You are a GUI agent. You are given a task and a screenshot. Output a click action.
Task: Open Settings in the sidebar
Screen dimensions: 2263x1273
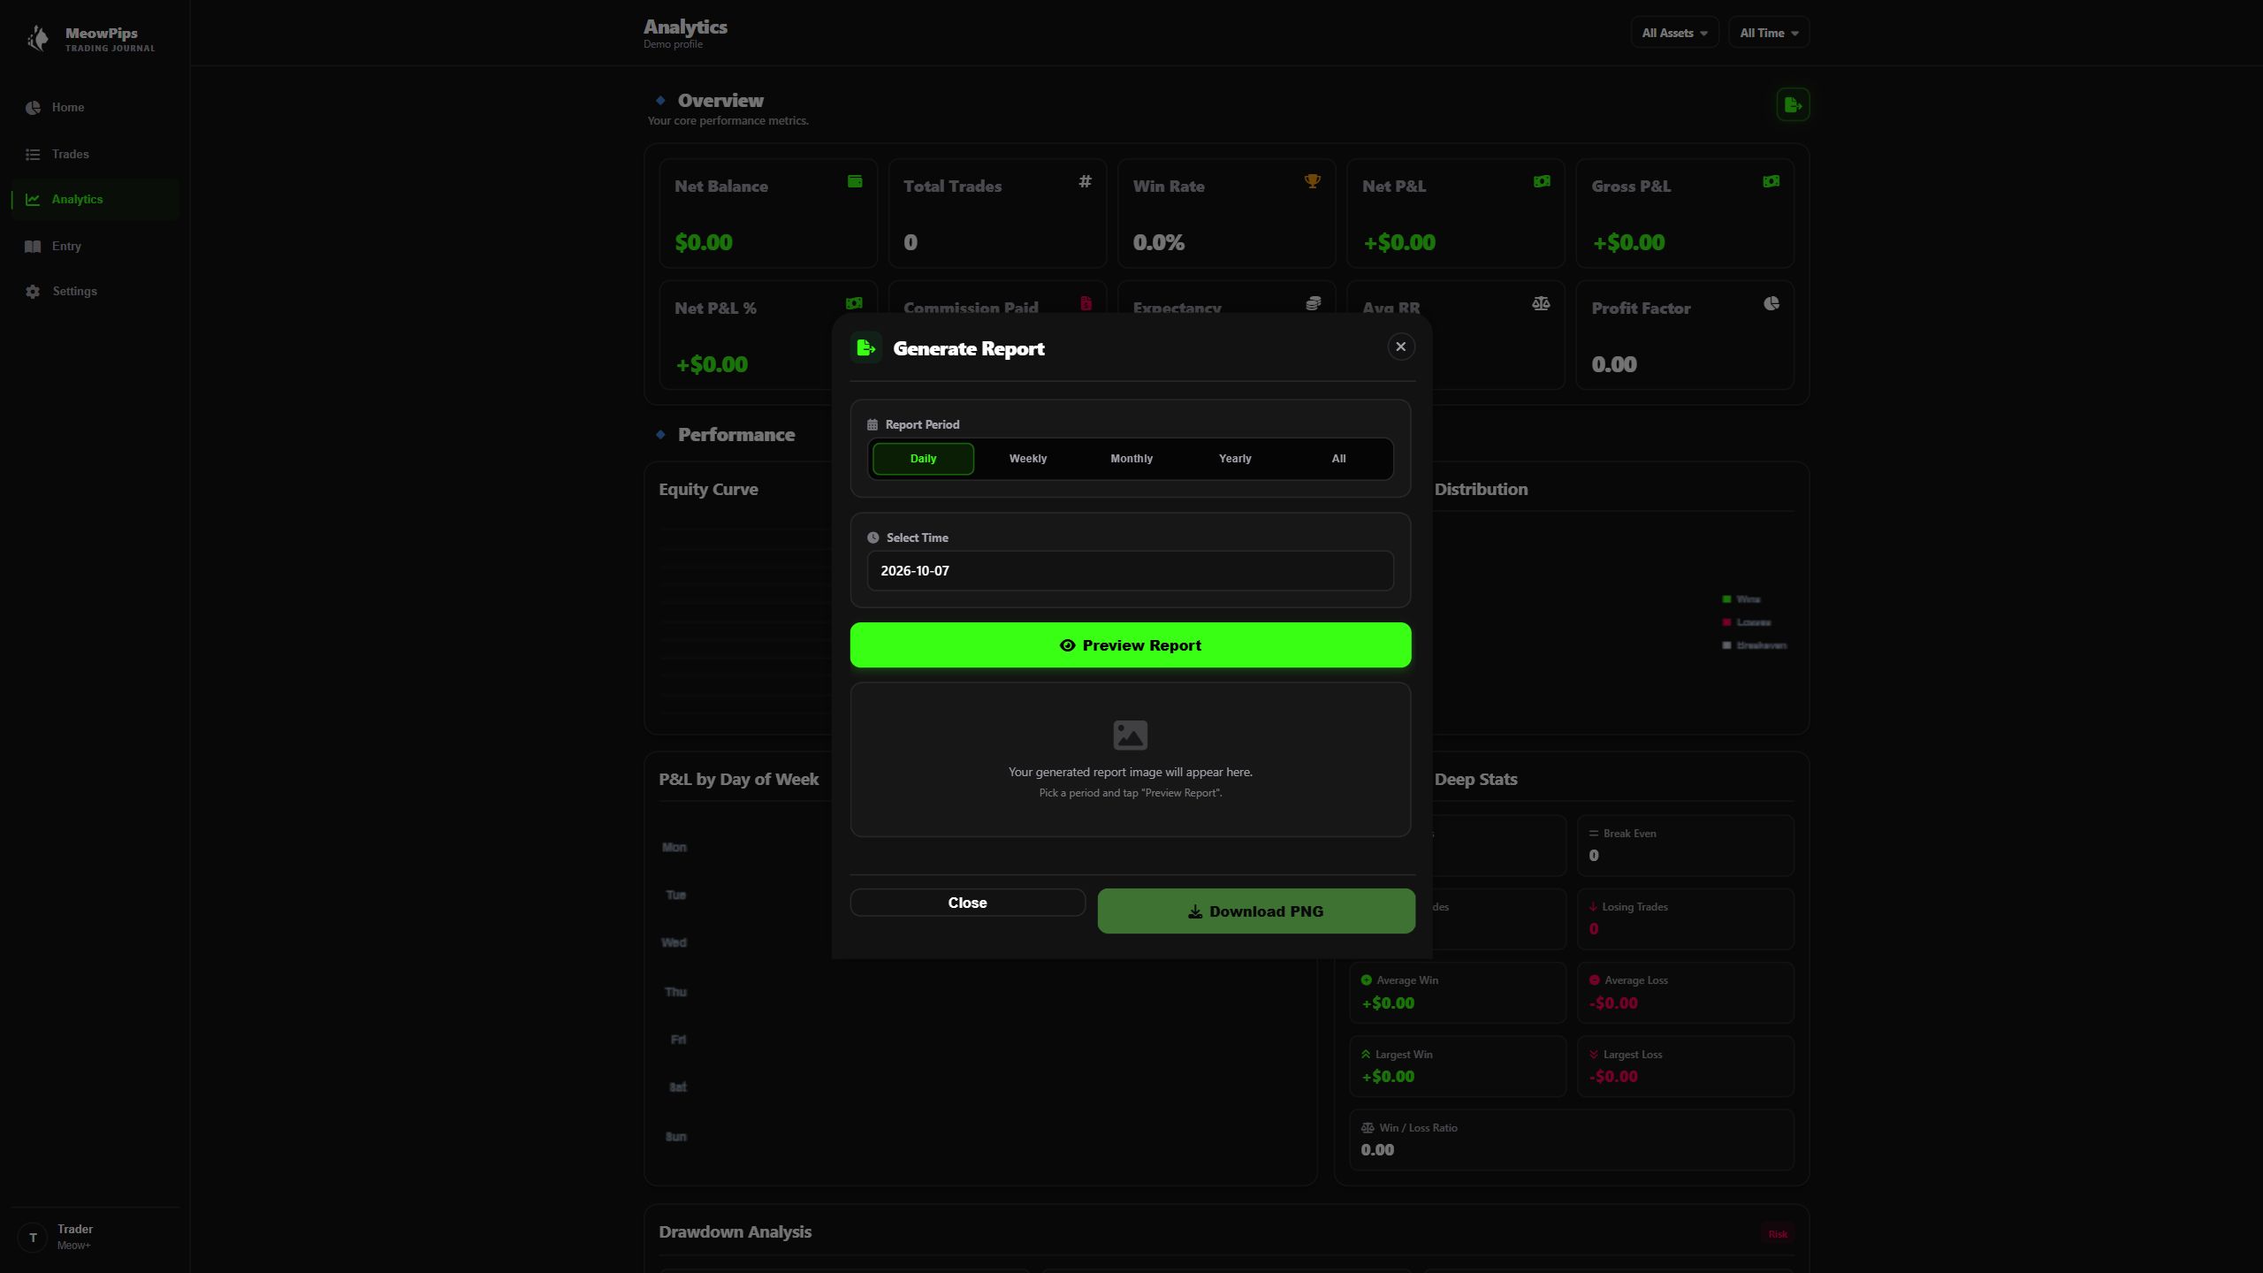point(95,292)
